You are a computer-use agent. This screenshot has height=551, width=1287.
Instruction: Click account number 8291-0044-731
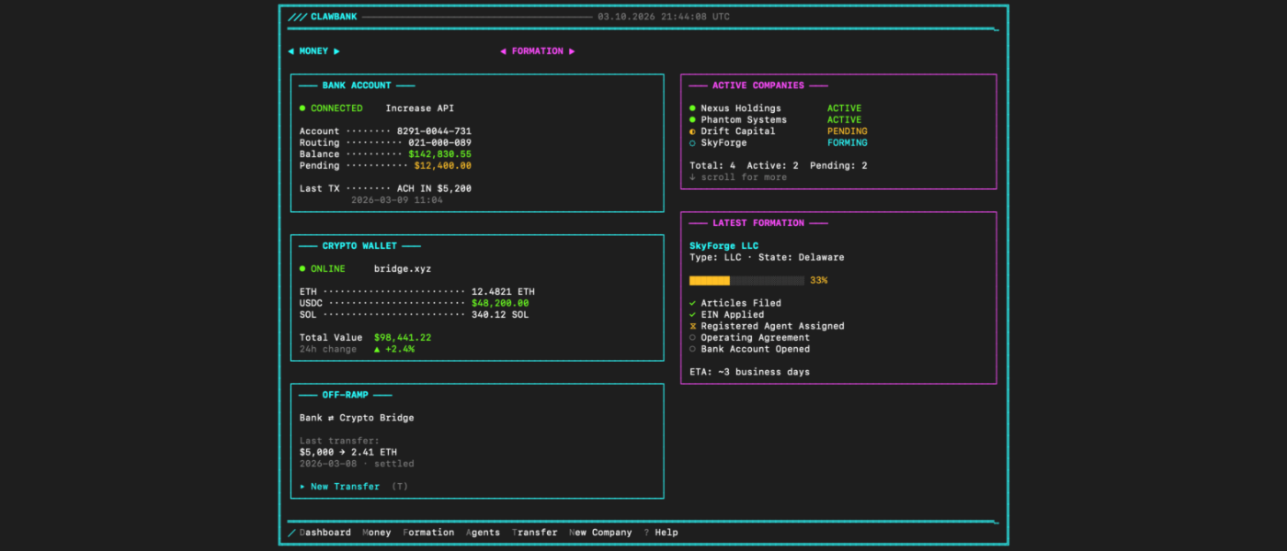coord(434,131)
